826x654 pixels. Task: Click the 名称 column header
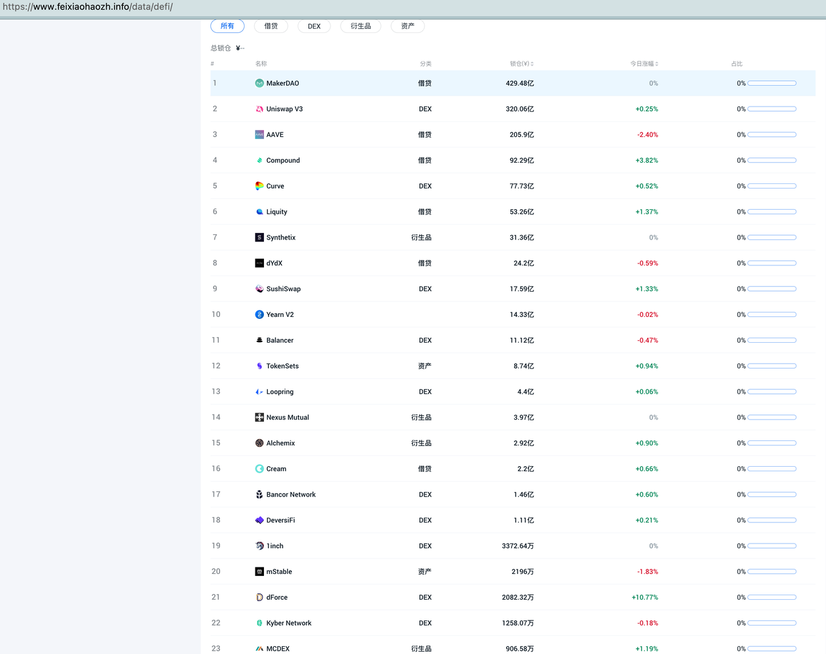(x=261, y=64)
